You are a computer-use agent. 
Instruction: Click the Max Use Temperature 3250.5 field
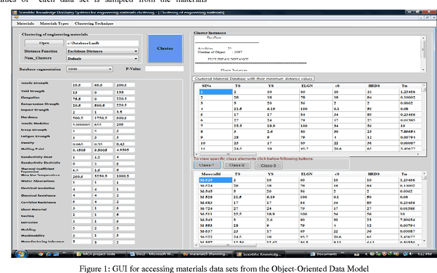pos(103,176)
